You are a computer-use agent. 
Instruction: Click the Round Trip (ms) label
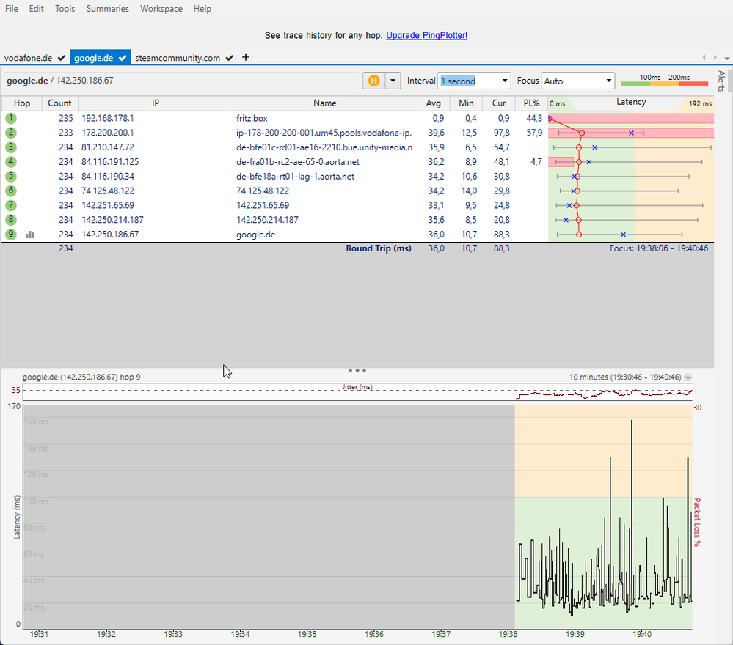point(378,248)
